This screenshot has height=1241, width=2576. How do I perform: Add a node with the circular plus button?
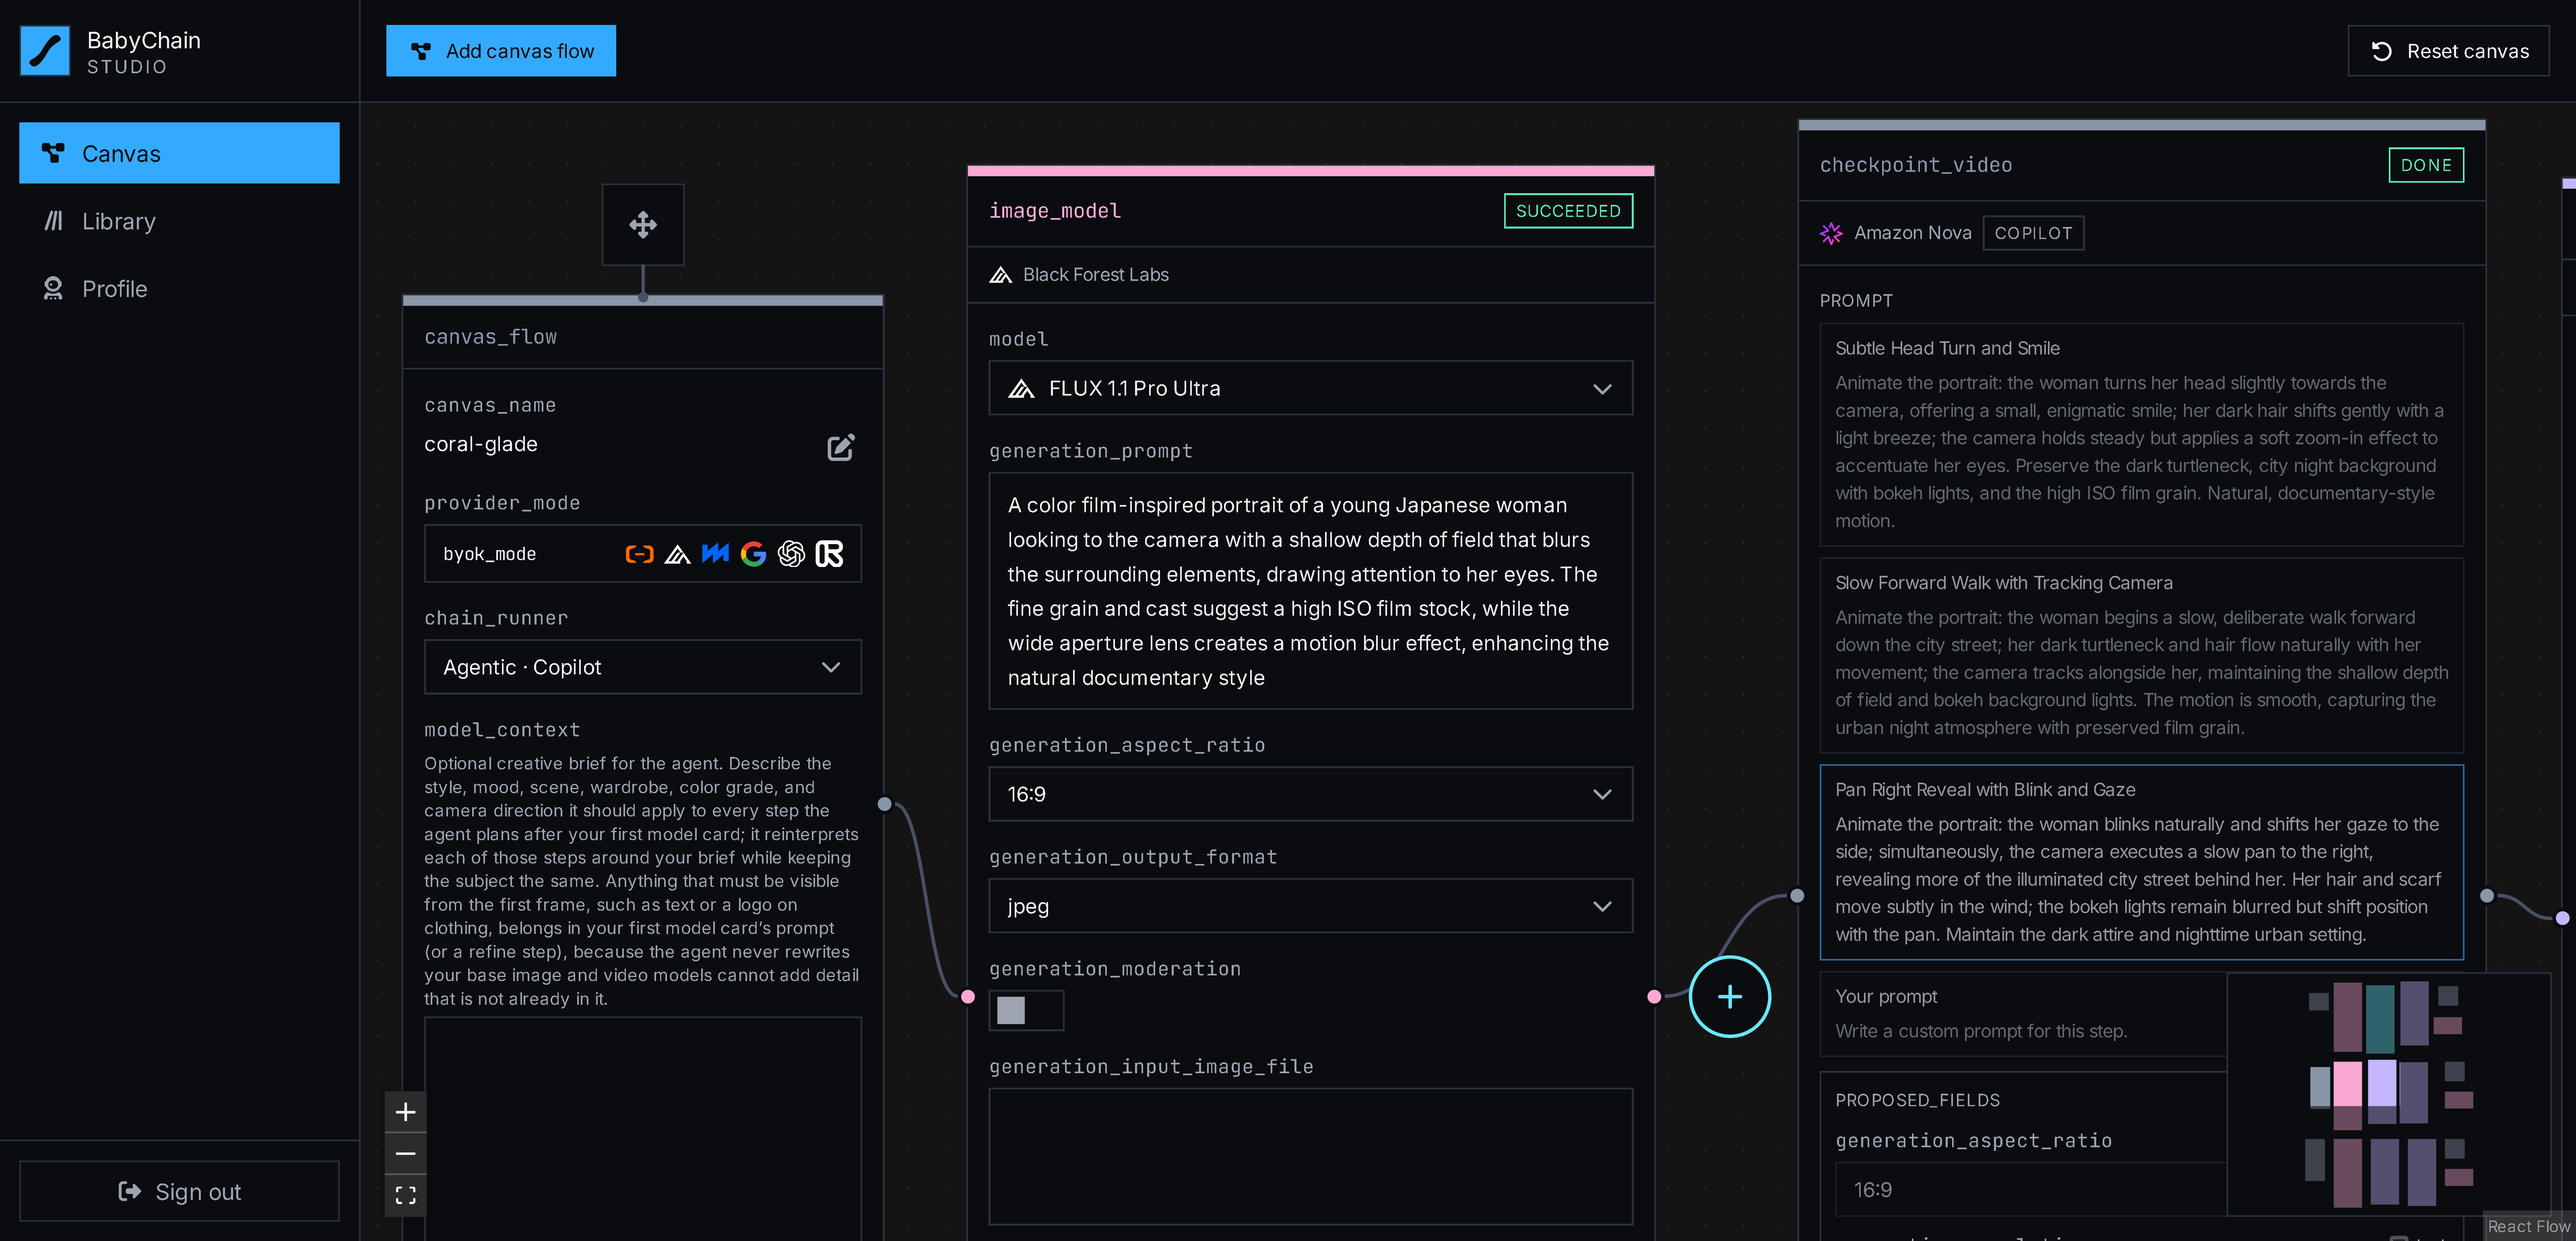click(x=1730, y=997)
